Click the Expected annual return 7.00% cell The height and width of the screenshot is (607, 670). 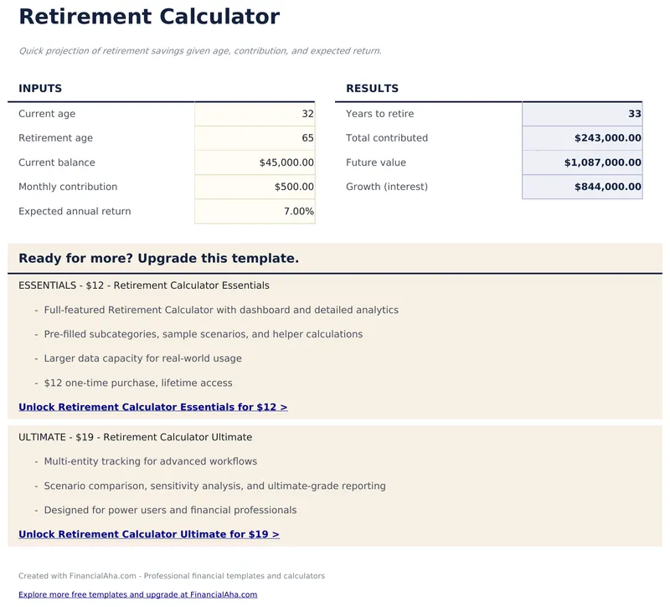click(255, 211)
